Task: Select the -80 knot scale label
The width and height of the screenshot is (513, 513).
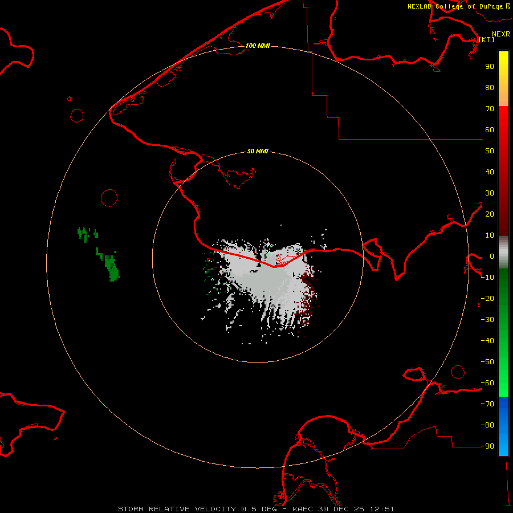Action: 487,425
